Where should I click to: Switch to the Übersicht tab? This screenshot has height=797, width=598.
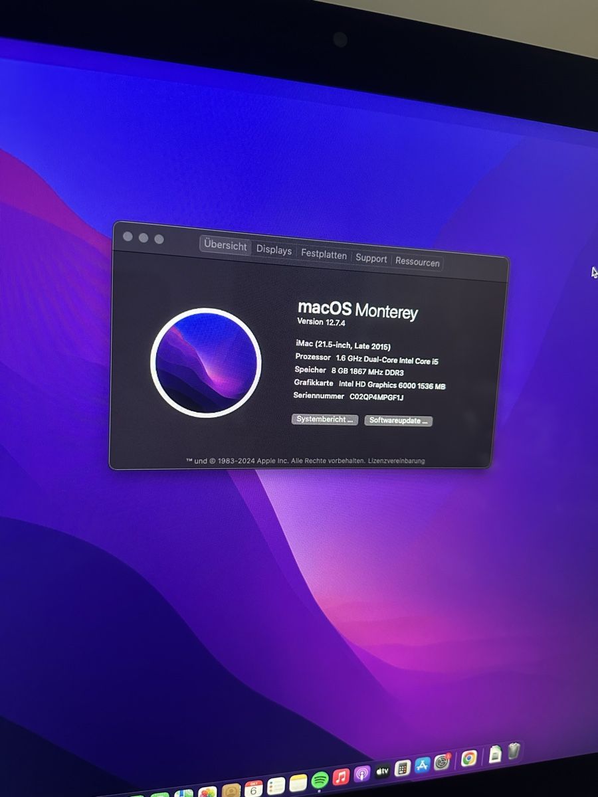225,245
